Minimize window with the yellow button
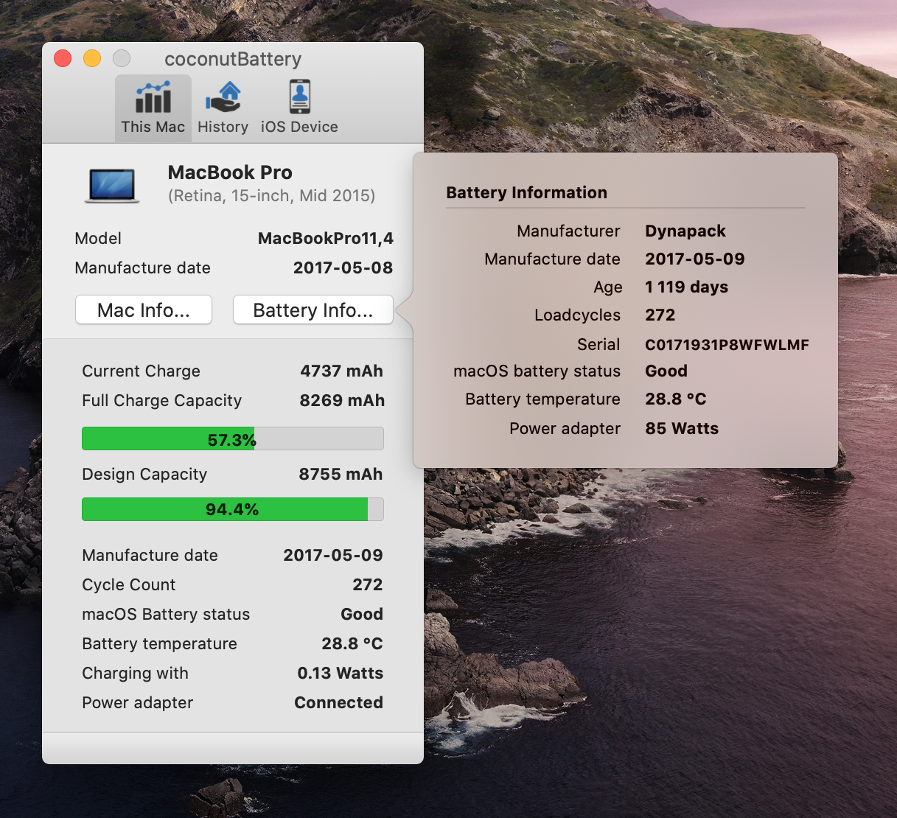Image resolution: width=897 pixels, height=818 pixels. click(92, 58)
